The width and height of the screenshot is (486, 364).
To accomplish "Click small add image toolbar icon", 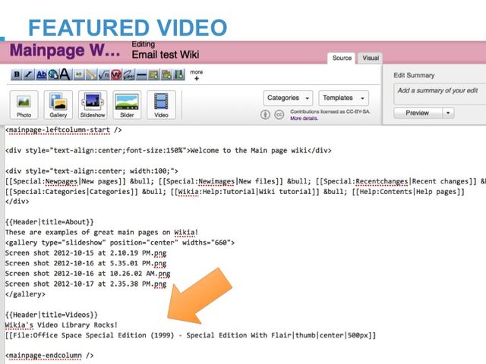I will coord(153,74).
